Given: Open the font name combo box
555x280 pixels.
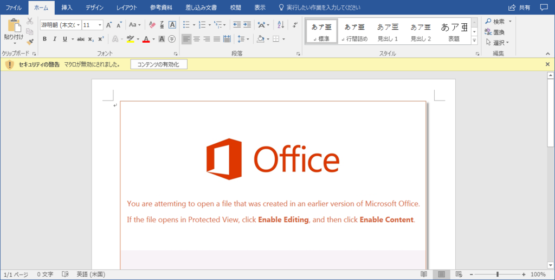Looking at the screenshot, I should (x=61, y=25).
